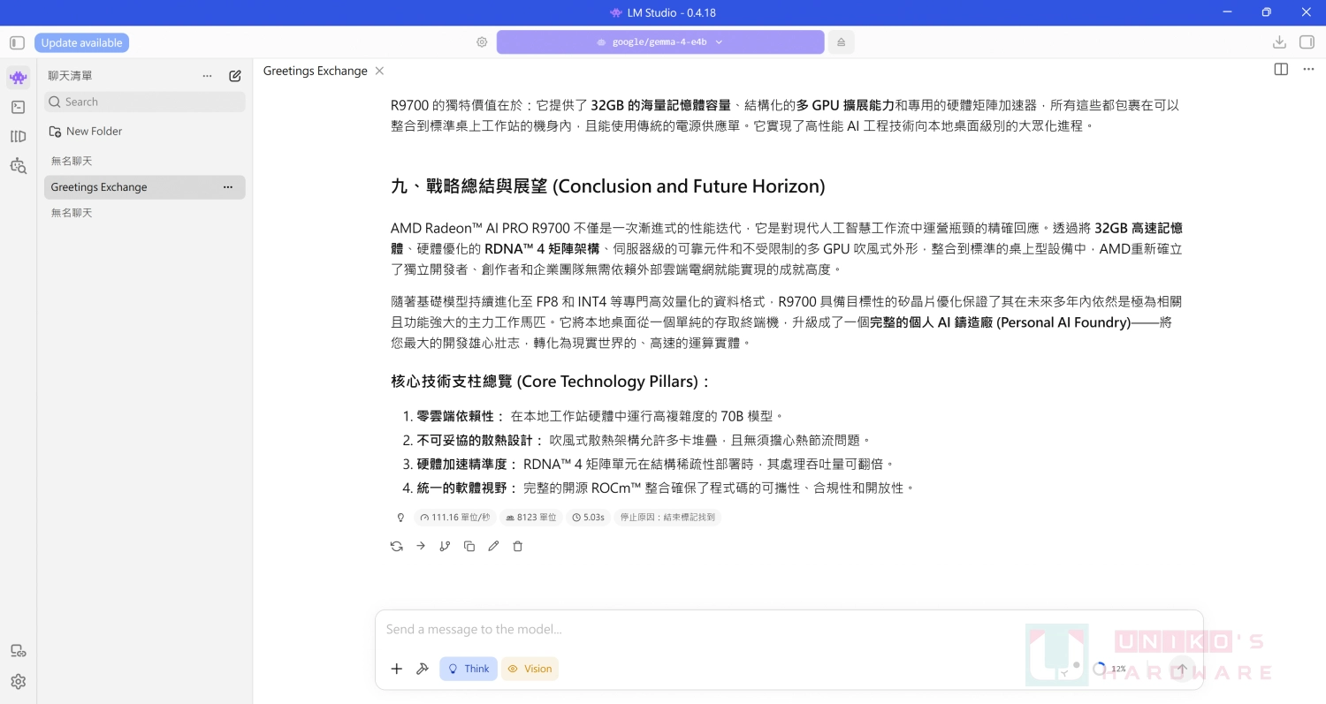The height and width of the screenshot is (704, 1326).
Task: Open app settings gear in left rail
Action: tap(18, 681)
